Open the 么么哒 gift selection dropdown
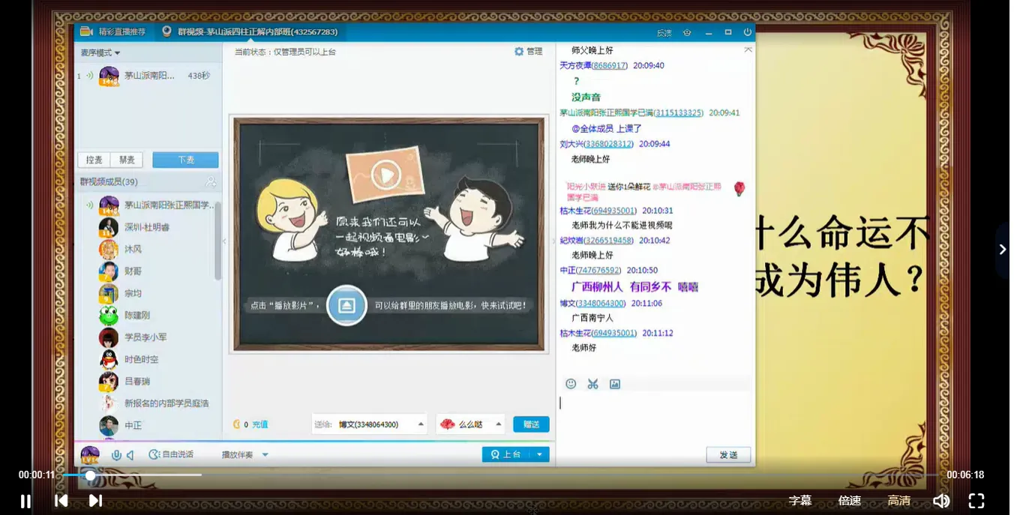The width and height of the screenshot is (1014, 515). [x=471, y=424]
